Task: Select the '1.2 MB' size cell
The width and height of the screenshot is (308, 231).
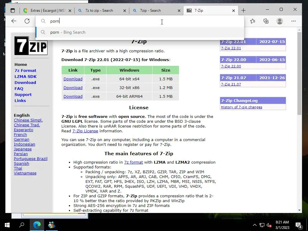Action: (x=166, y=88)
